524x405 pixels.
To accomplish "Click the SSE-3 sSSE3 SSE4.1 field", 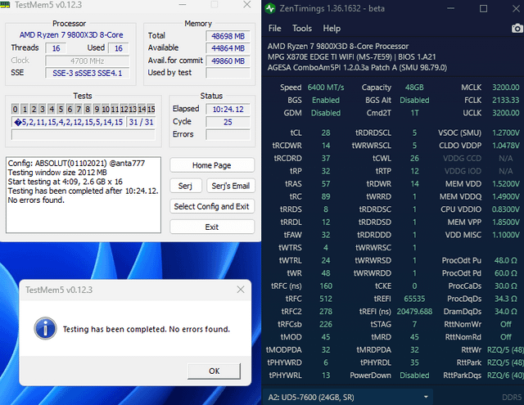I will (x=88, y=73).
